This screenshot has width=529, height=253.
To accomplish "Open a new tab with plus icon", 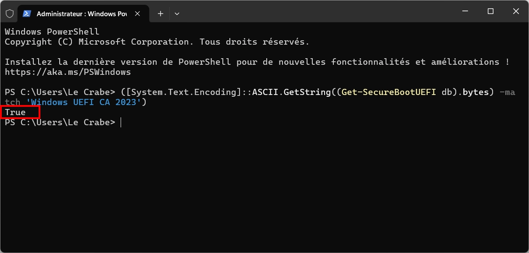I will click(x=161, y=14).
